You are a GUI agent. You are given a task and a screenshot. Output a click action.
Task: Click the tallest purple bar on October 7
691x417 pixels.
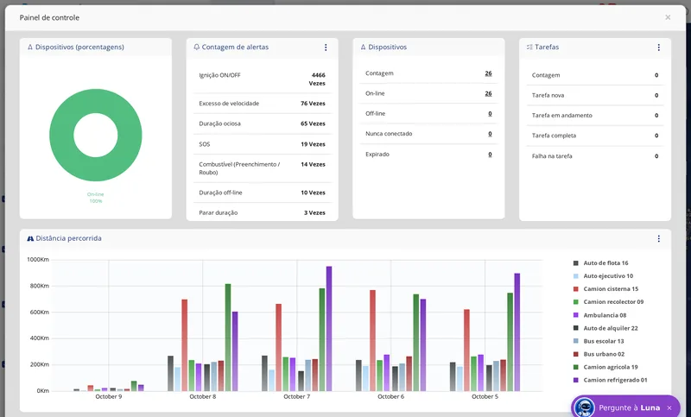(x=329, y=328)
